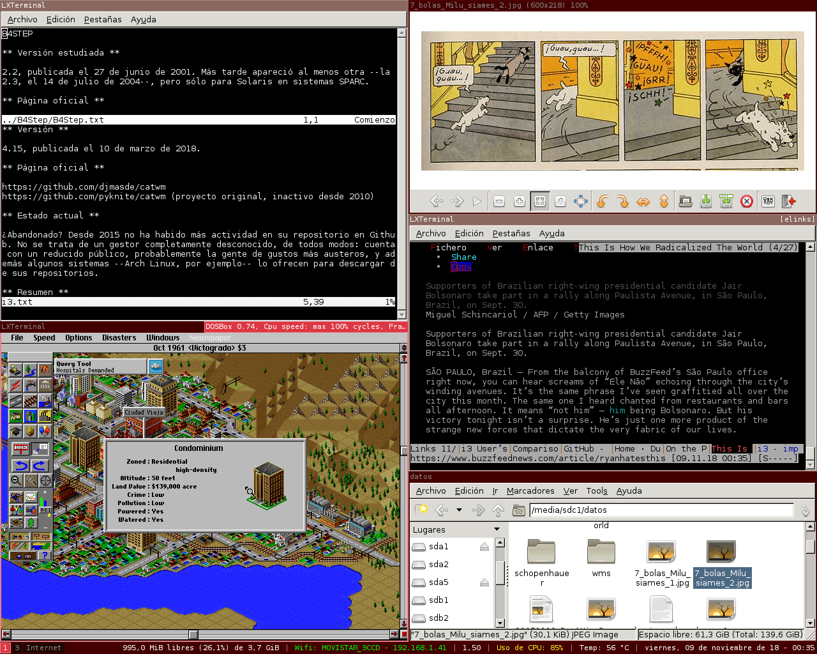Zoom in on the comic image
Image resolution: width=817 pixels, height=654 pixels.
[520, 202]
